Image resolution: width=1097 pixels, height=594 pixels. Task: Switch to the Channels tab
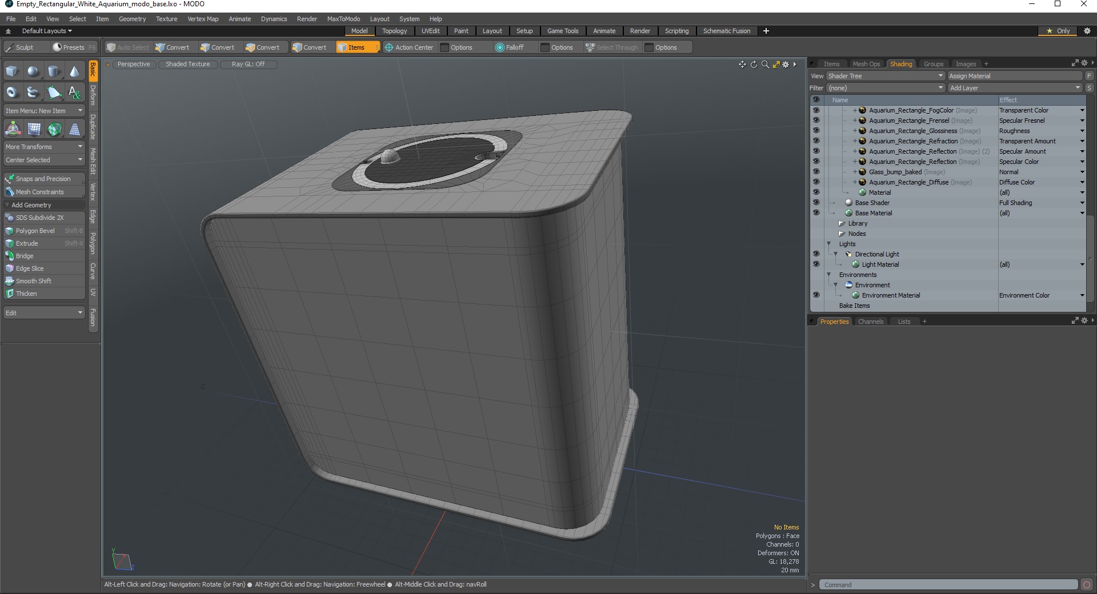click(x=870, y=322)
